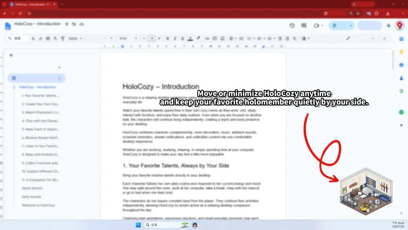Toggle italic formatting
This screenshot has width=408, height=230.
point(175,38)
